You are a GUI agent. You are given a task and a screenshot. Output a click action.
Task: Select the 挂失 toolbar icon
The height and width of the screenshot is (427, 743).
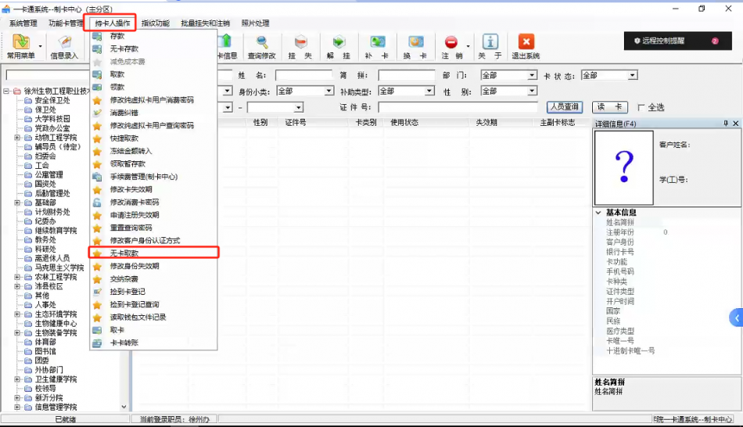pyautogui.click(x=301, y=42)
